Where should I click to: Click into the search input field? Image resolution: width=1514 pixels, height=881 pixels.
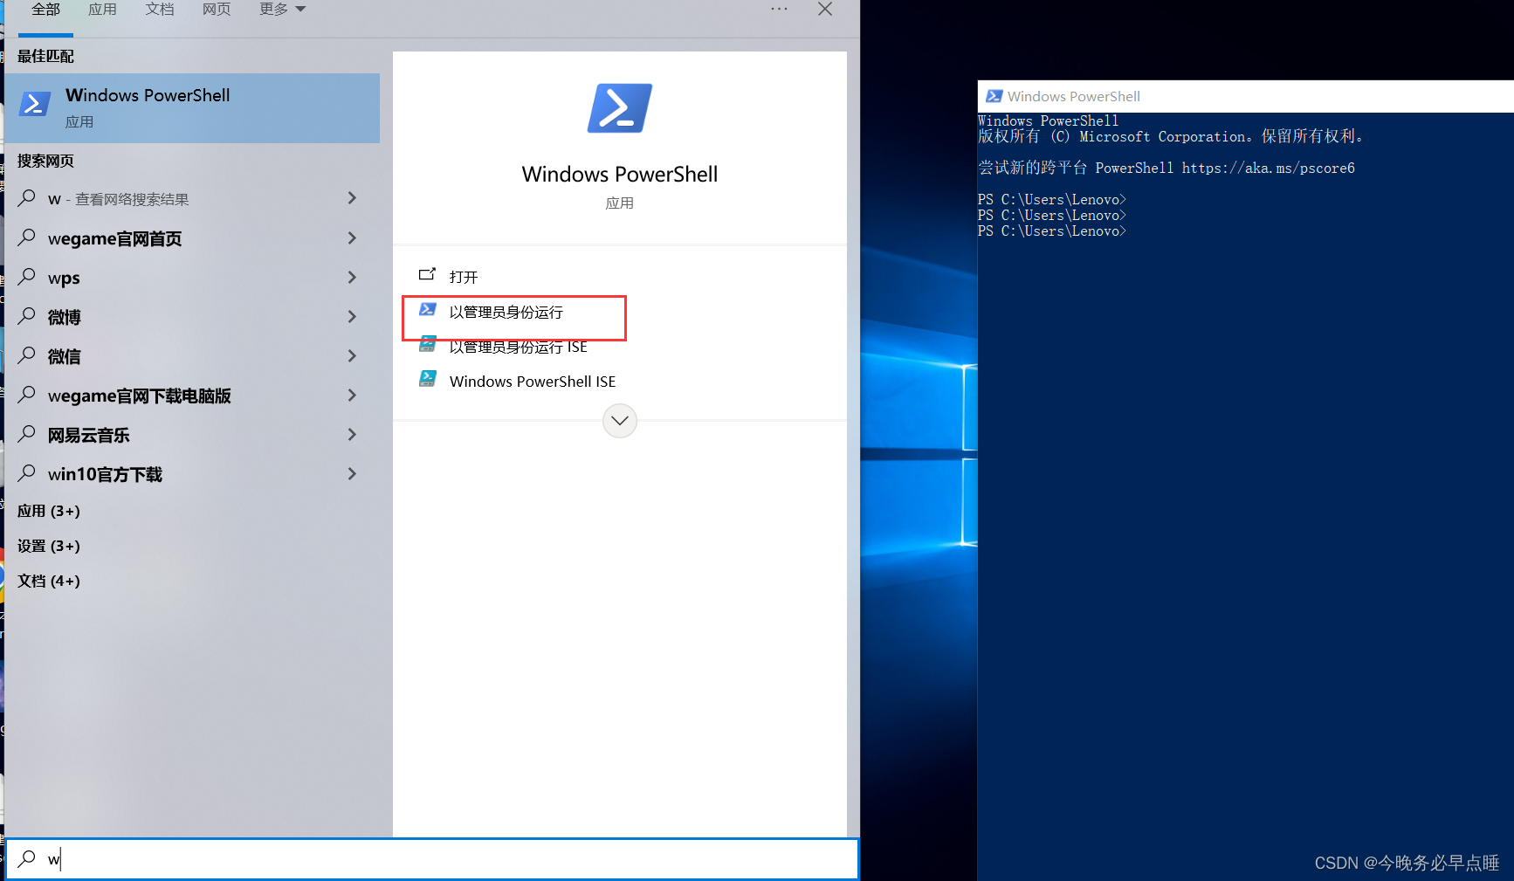click(x=433, y=859)
